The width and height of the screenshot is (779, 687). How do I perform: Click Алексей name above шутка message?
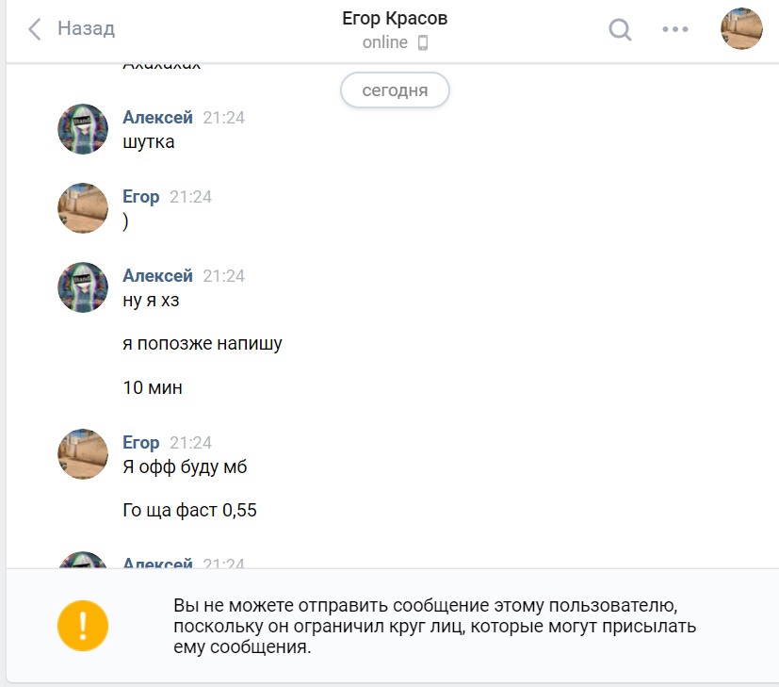point(157,117)
